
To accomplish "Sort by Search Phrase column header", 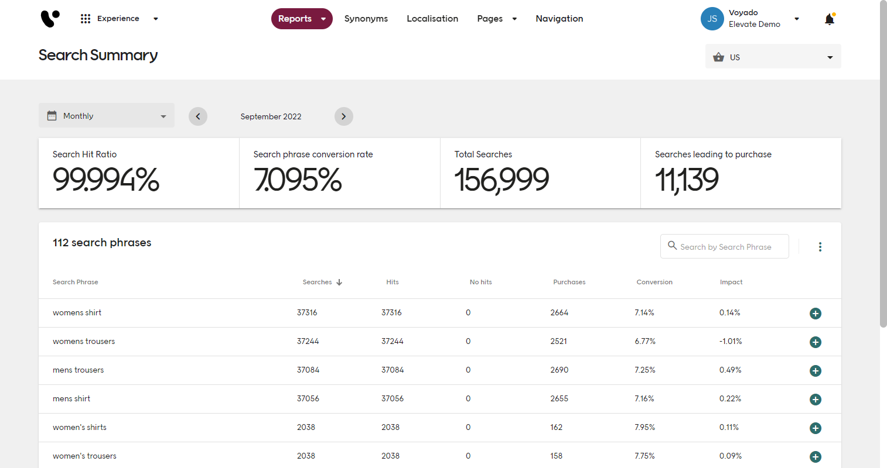I will [76, 282].
